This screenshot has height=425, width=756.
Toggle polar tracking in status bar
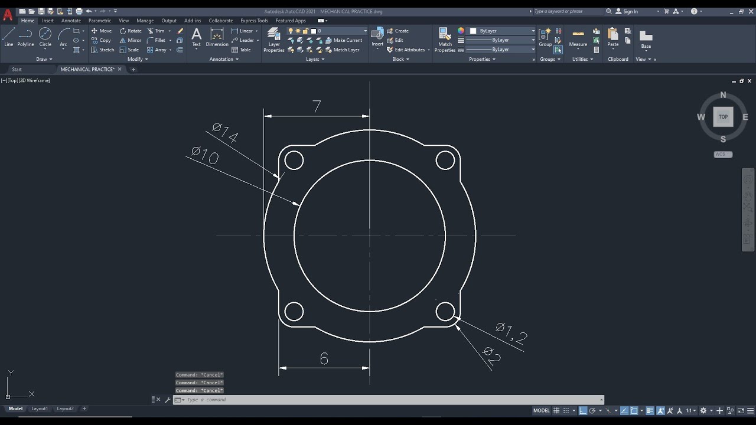click(592, 410)
